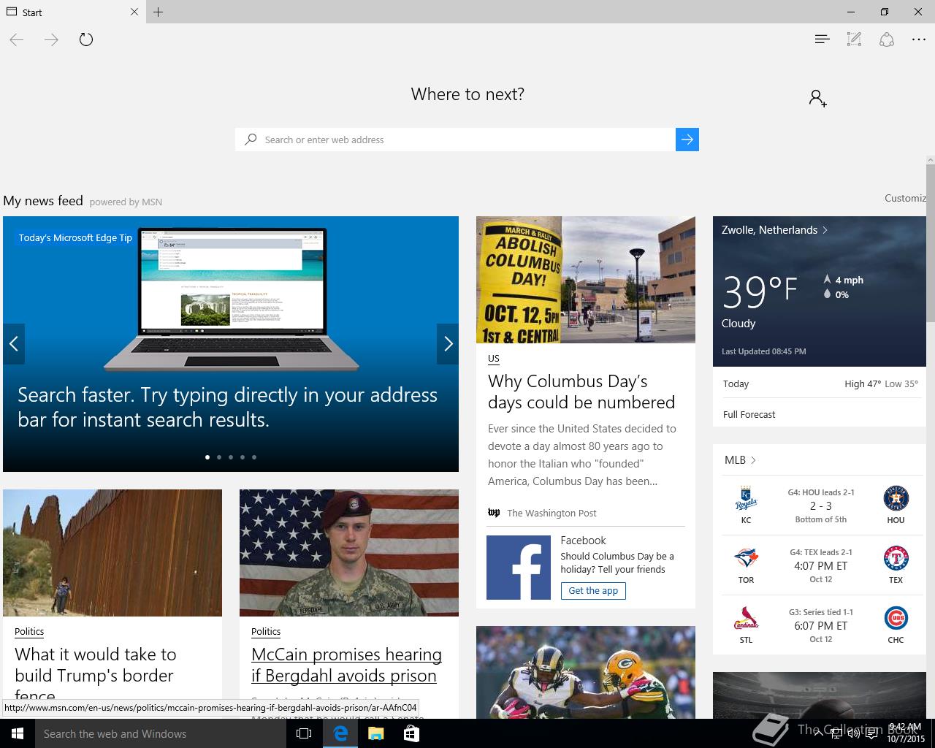Click the speaker volume tray icon
935x748 pixels.
pos(853,733)
